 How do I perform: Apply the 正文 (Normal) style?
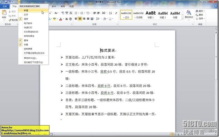(126, 15)
